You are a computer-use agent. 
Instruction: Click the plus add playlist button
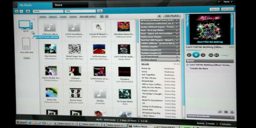point(160,16)
